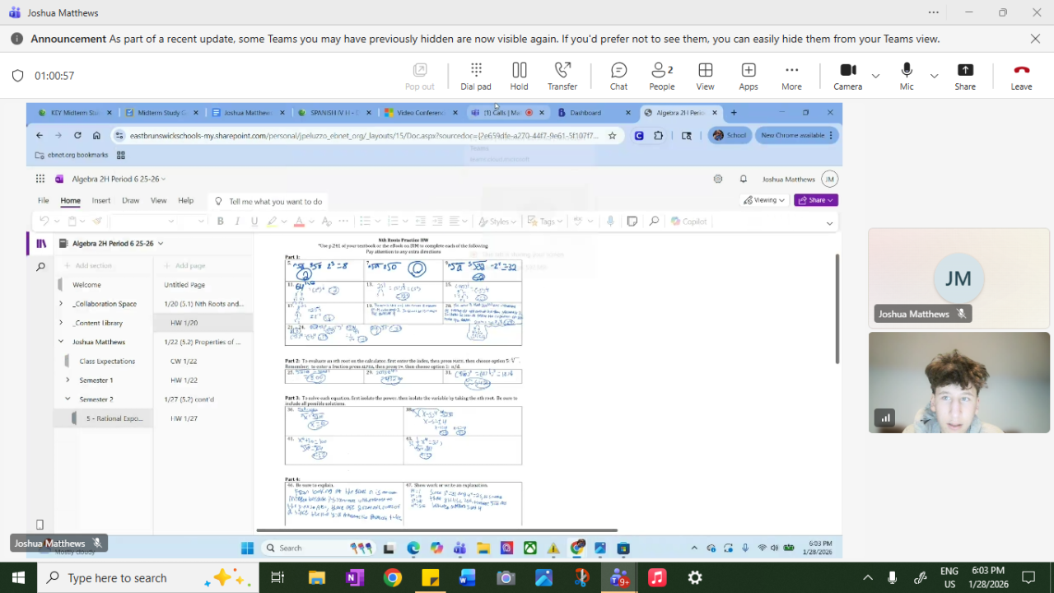Open Teams title bar more options

tap(933, 12)
